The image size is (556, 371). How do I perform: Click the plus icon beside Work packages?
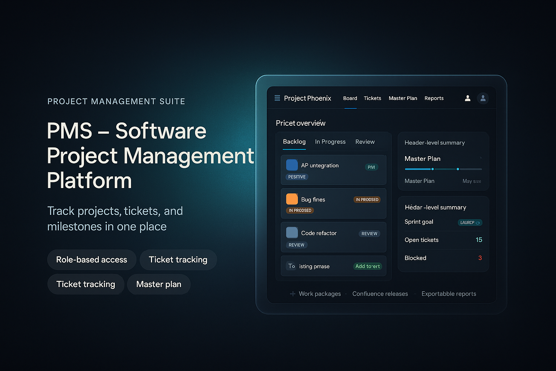point(292,293)
